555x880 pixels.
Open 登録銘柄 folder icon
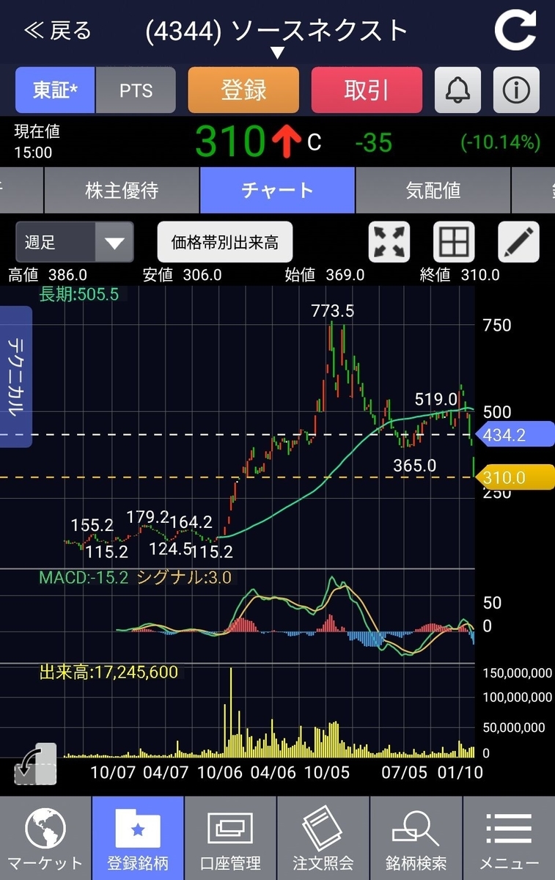(x=138, y=838)
